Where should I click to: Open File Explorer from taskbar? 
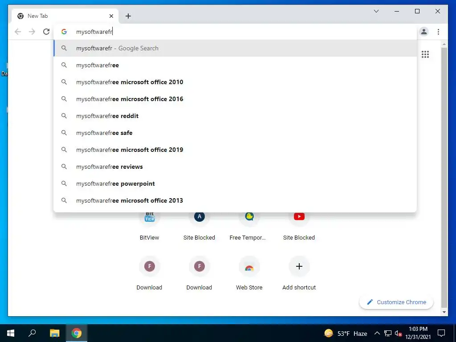(54, 333)
